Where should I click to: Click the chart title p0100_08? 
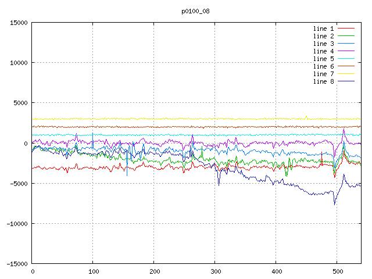195,10
